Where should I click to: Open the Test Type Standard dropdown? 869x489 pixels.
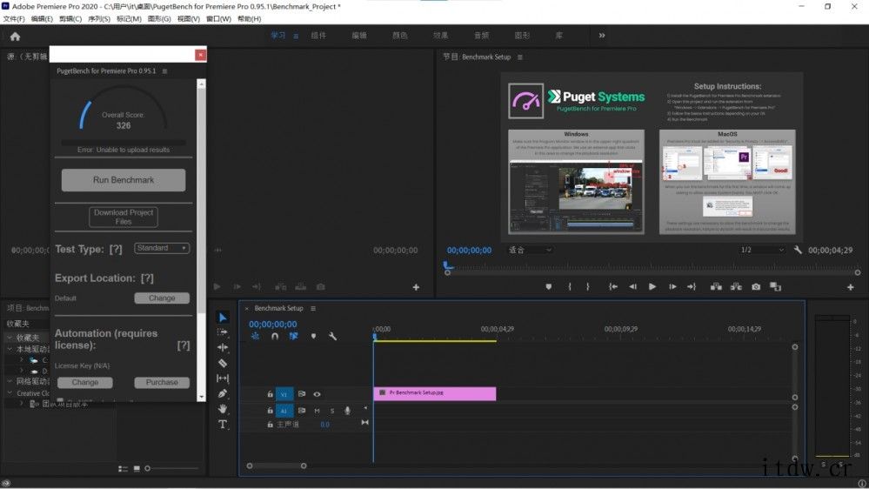point(162,248)
